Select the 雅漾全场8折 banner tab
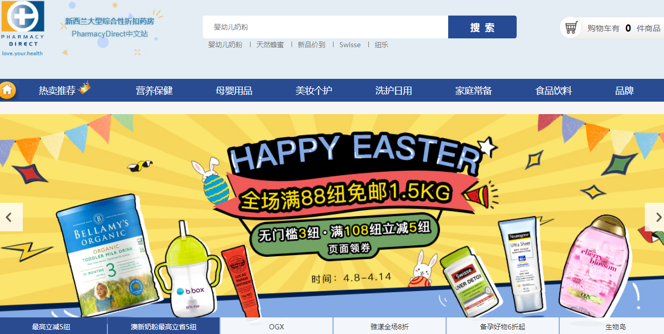Viewport: 664px width, 334px height. [x=390, y=327]
